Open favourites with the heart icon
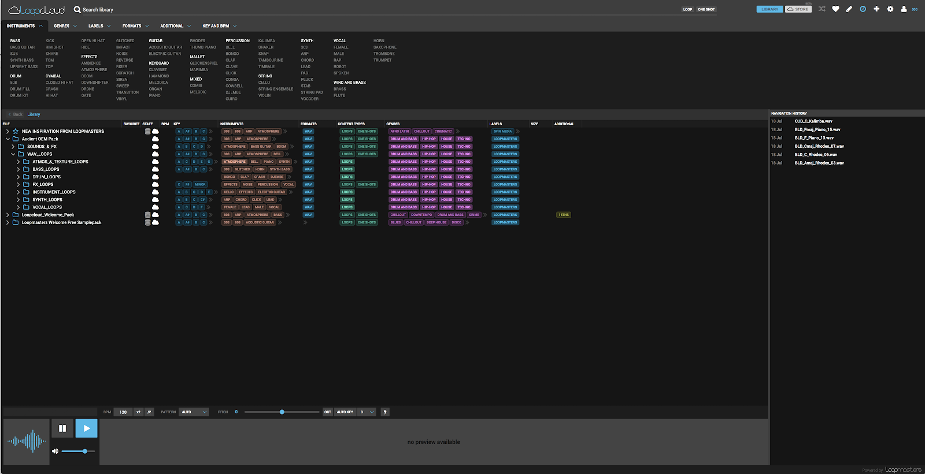 coord(835,9)
